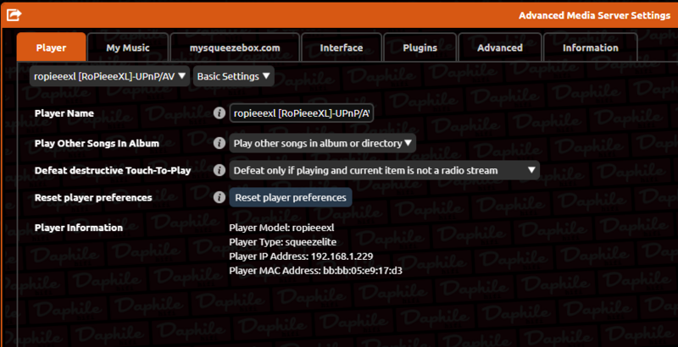Expand the Defeat only if playing dropdown
This screenshot has height=347, width=678.
(385, 170)
